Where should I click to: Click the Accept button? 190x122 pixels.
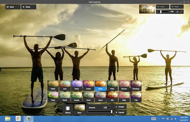click(120, 107)
